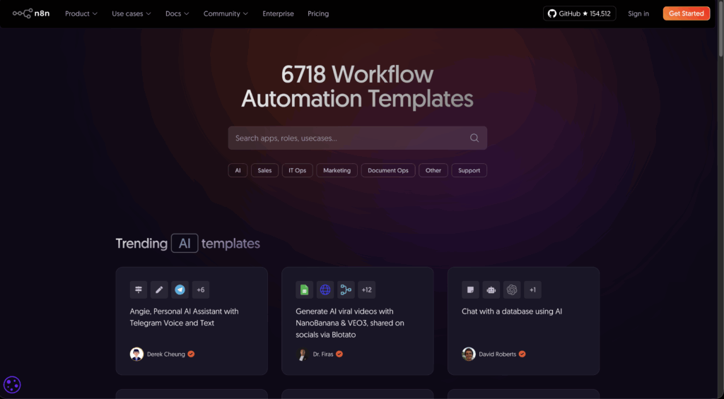Click the OpenAI icon on database chat card

(x=512, y=290)
